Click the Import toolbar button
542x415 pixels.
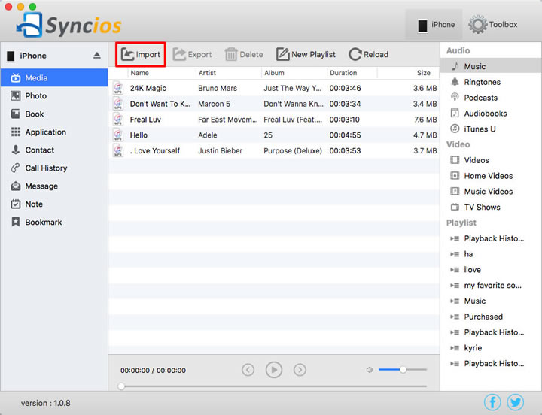141,55
